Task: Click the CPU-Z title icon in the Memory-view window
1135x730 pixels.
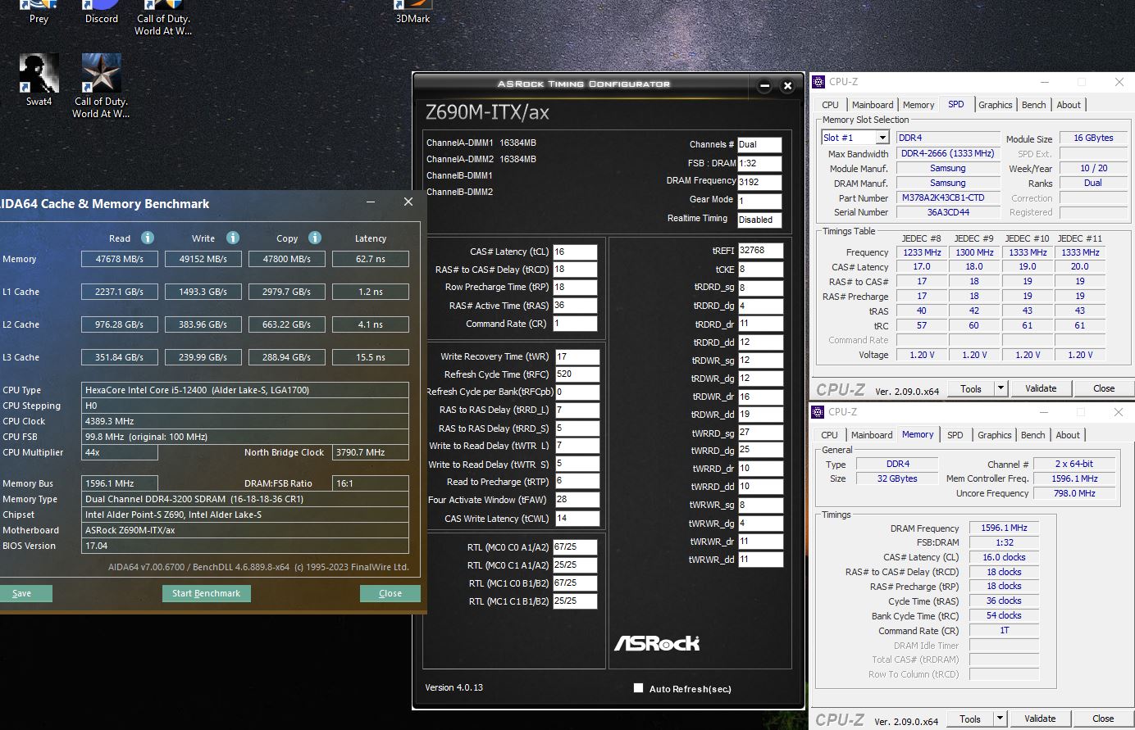Action: 818,412
